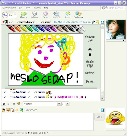
Task: Open the IMVironment selector icon
Action: (21, 110)
